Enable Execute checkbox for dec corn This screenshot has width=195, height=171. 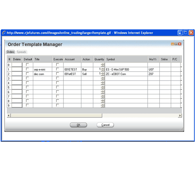(x=57, y=74)
